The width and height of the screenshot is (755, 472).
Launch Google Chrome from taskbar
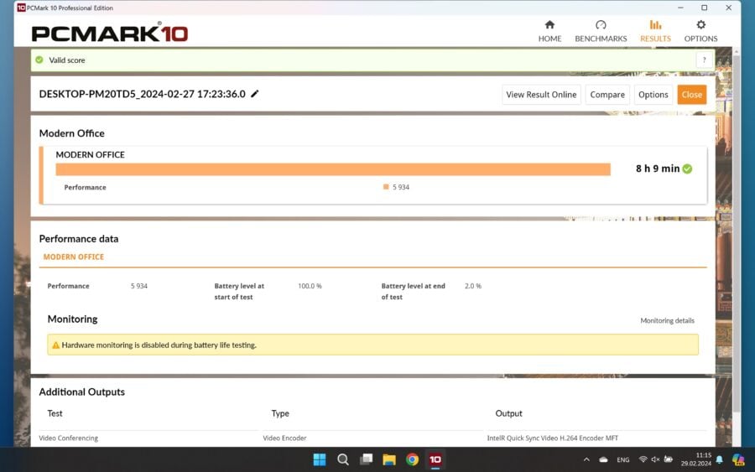pos(412,459)
